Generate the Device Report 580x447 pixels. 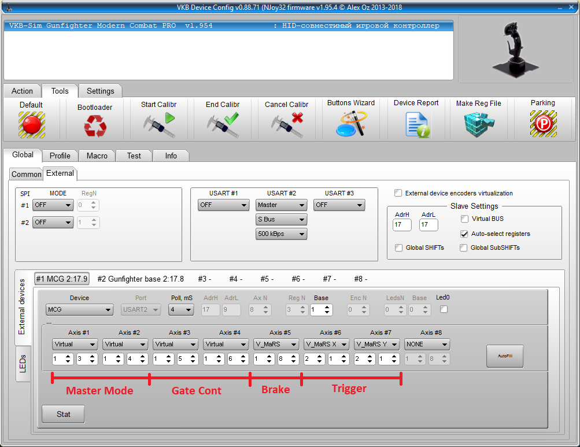click(416, 124)
